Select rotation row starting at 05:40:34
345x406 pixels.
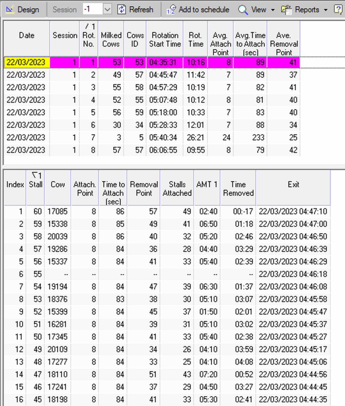click(x=165, y=137)
